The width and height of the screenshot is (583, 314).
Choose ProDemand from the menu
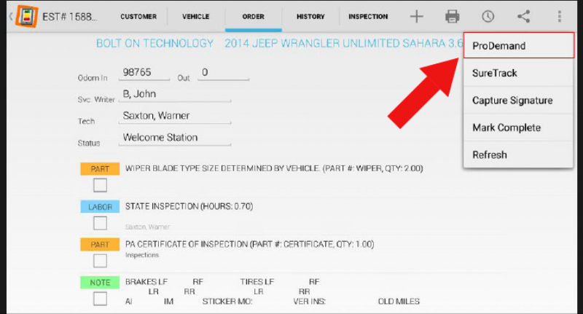[519, 45]
